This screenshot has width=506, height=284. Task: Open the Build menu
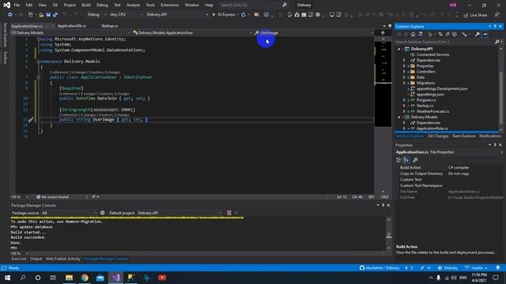click(x=86, y=6)
